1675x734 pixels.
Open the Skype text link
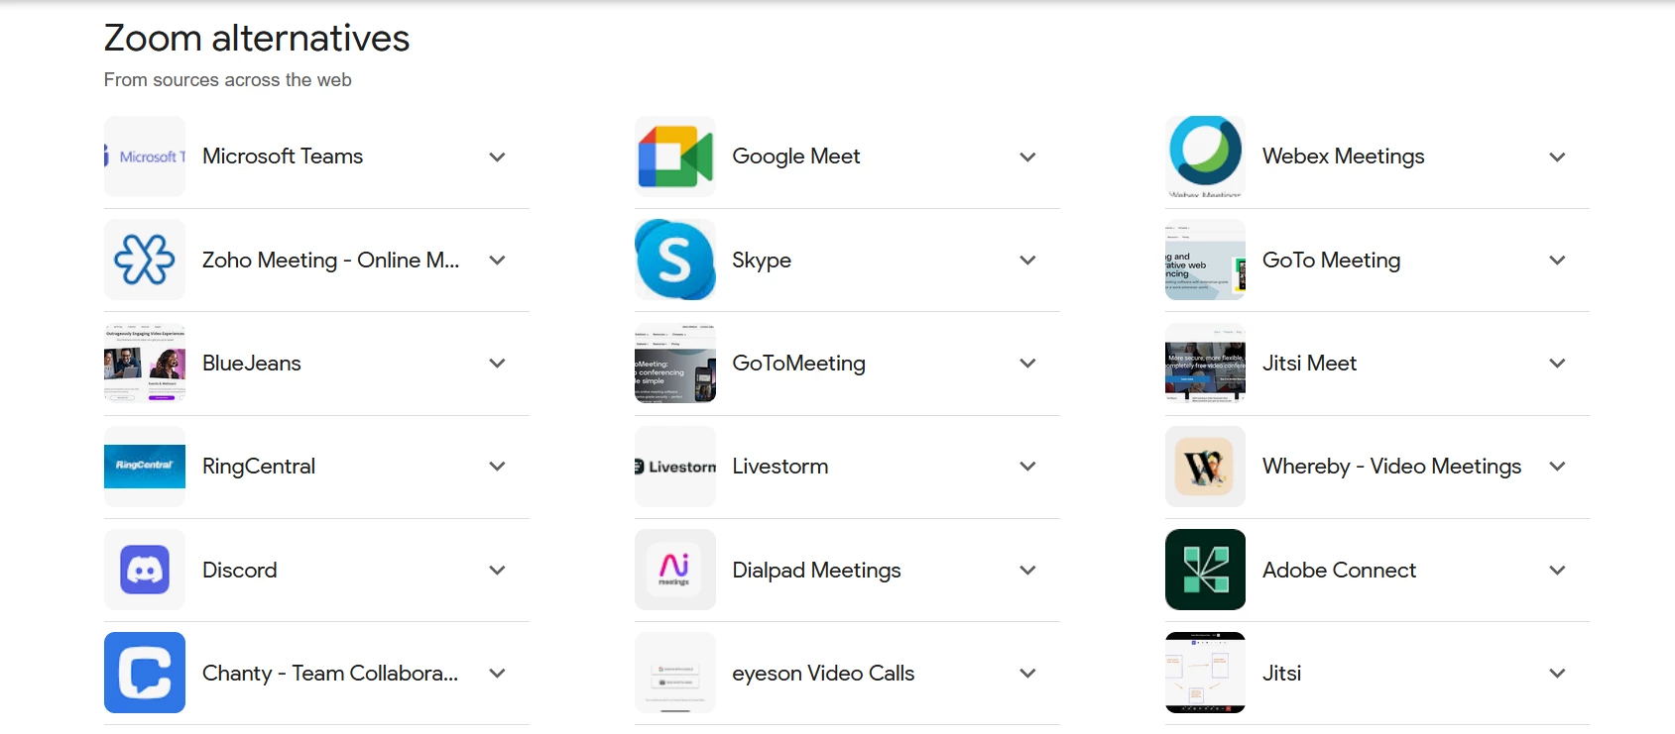[x=762, y=261]
